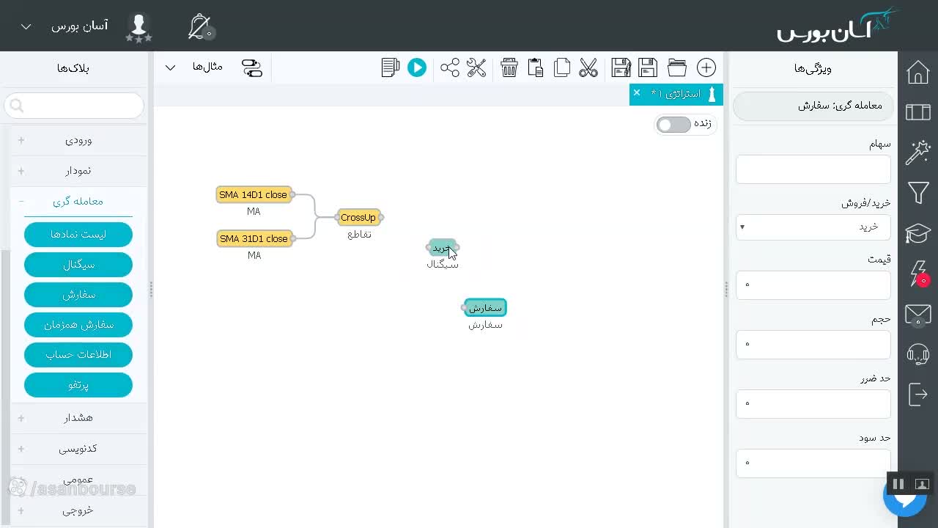This screenshot has width=938, height=528.
Task: Toggle the زنده live switch
Action: [x=673, y=124]
